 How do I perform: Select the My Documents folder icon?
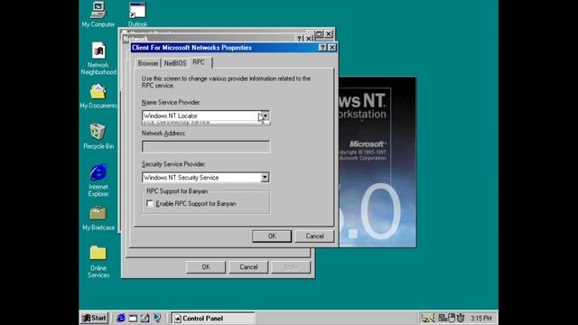point(98,97)
